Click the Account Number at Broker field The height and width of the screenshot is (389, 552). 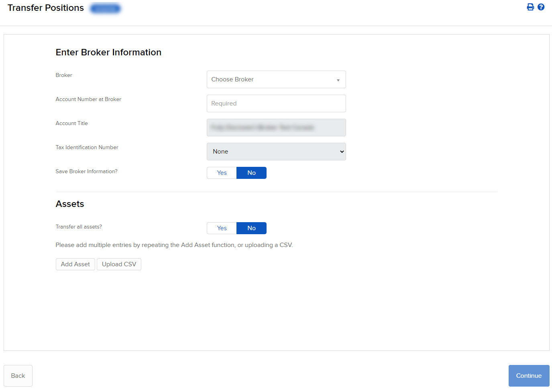(x=276, y=103)
